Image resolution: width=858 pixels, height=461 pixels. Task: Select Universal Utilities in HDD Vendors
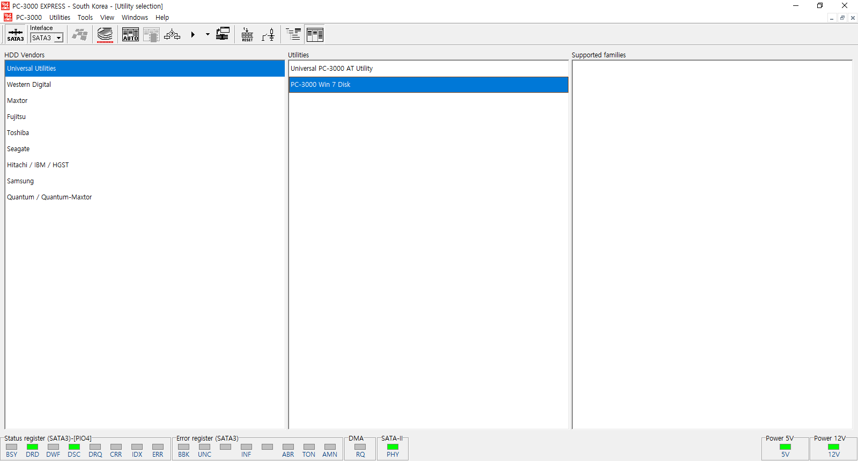[x=145, y=69]
